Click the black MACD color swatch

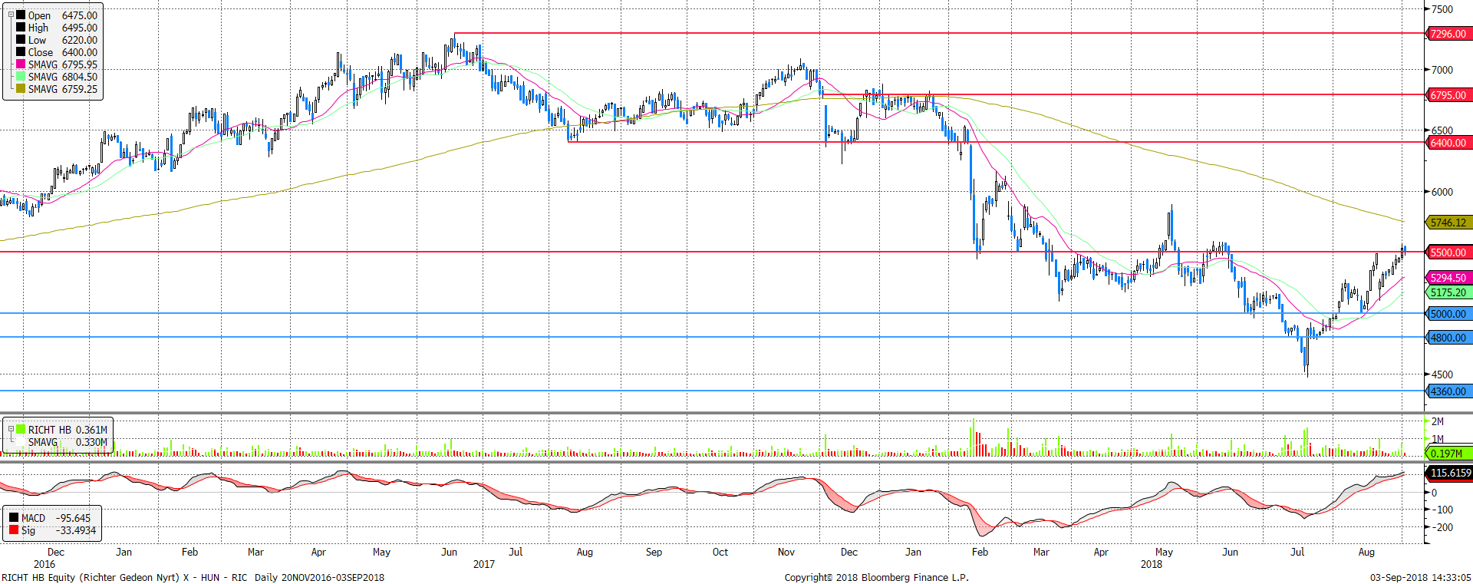pos(14,518)
